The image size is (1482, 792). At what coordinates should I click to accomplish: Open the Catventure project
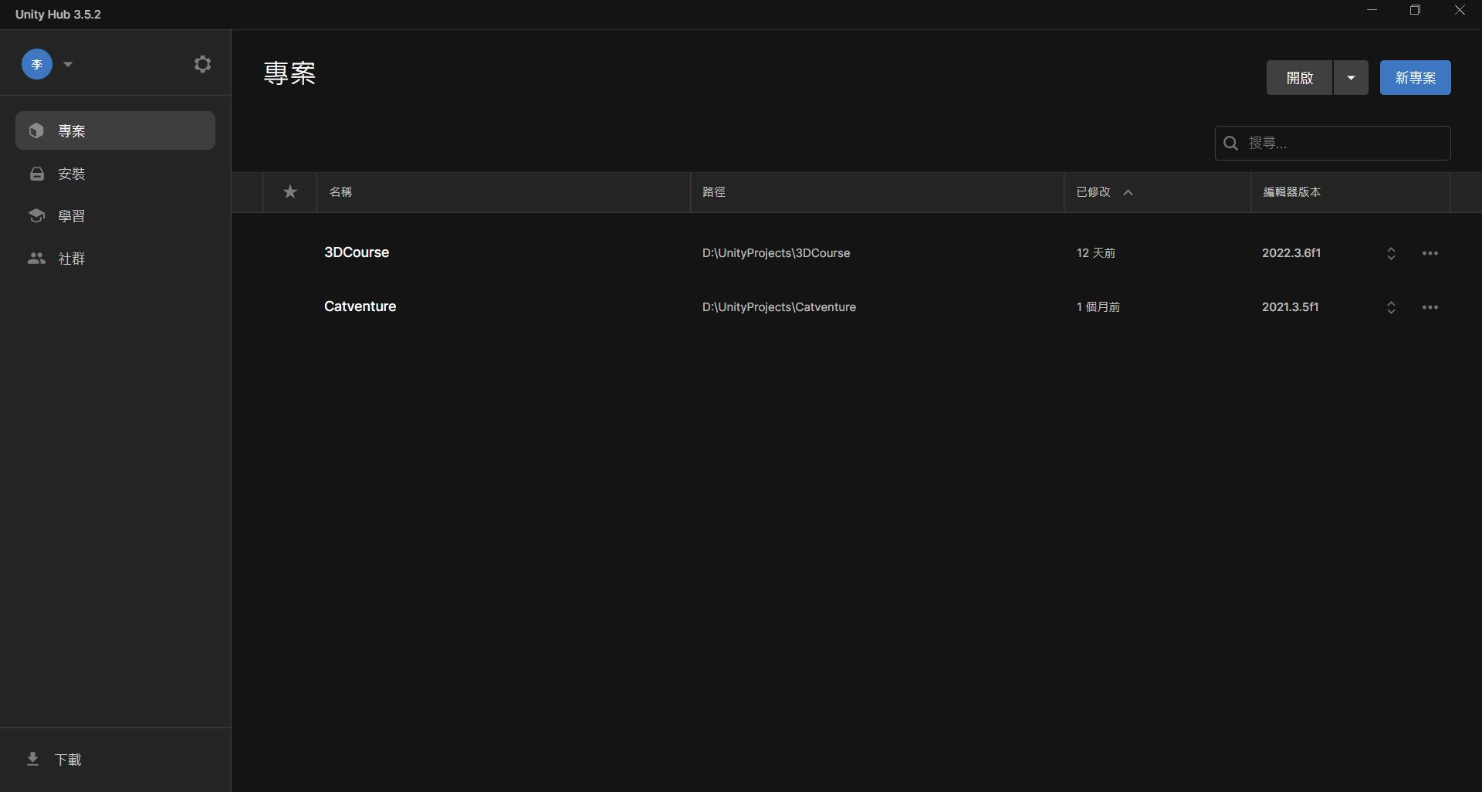point(360,306)
